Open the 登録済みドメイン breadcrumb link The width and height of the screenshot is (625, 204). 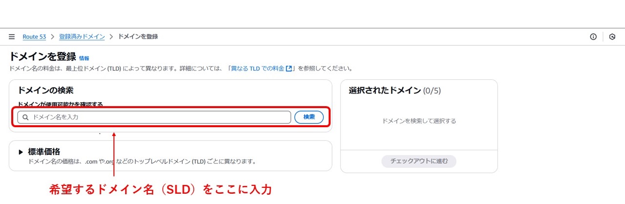82,37
